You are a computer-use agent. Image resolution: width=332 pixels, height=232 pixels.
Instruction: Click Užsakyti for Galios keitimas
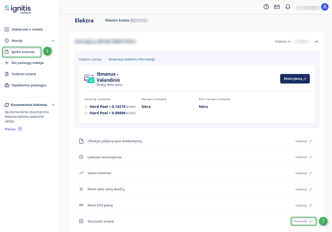point(304,173)
